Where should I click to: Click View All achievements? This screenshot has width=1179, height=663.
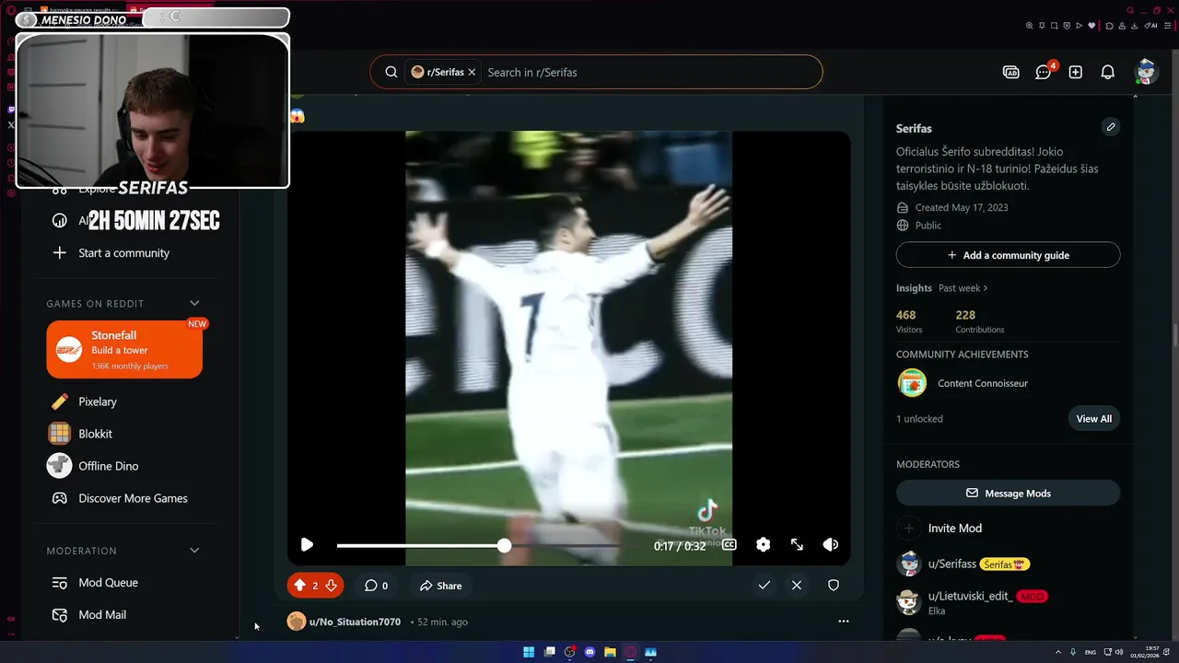tap(1094, 419)
